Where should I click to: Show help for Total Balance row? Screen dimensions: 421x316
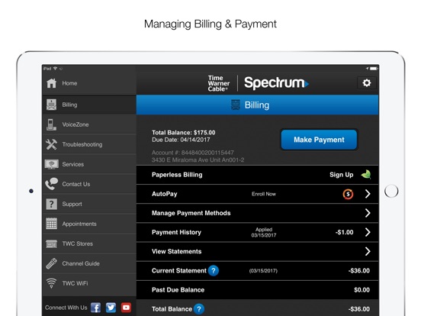click(x=199, y=309)
